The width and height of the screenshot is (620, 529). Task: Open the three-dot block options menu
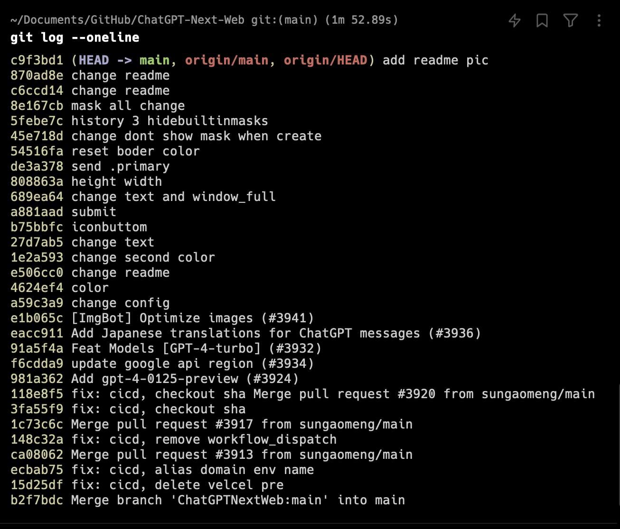click(599, 20)
